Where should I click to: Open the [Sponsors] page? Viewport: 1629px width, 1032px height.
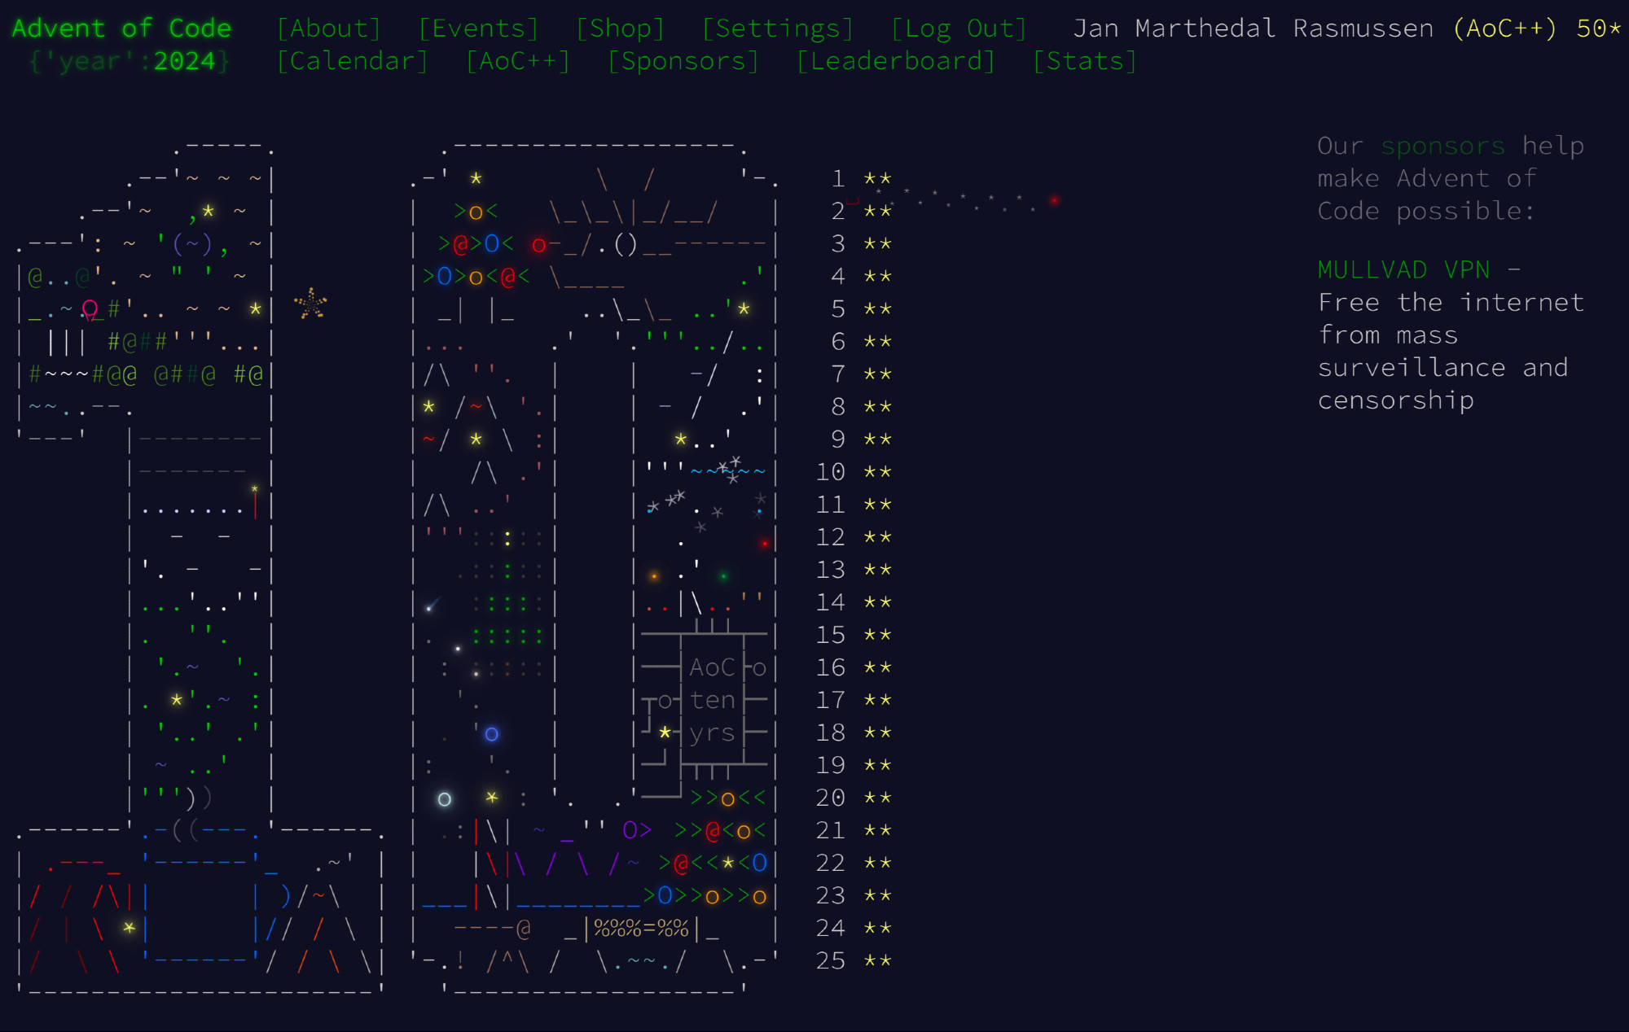(683, 61)
